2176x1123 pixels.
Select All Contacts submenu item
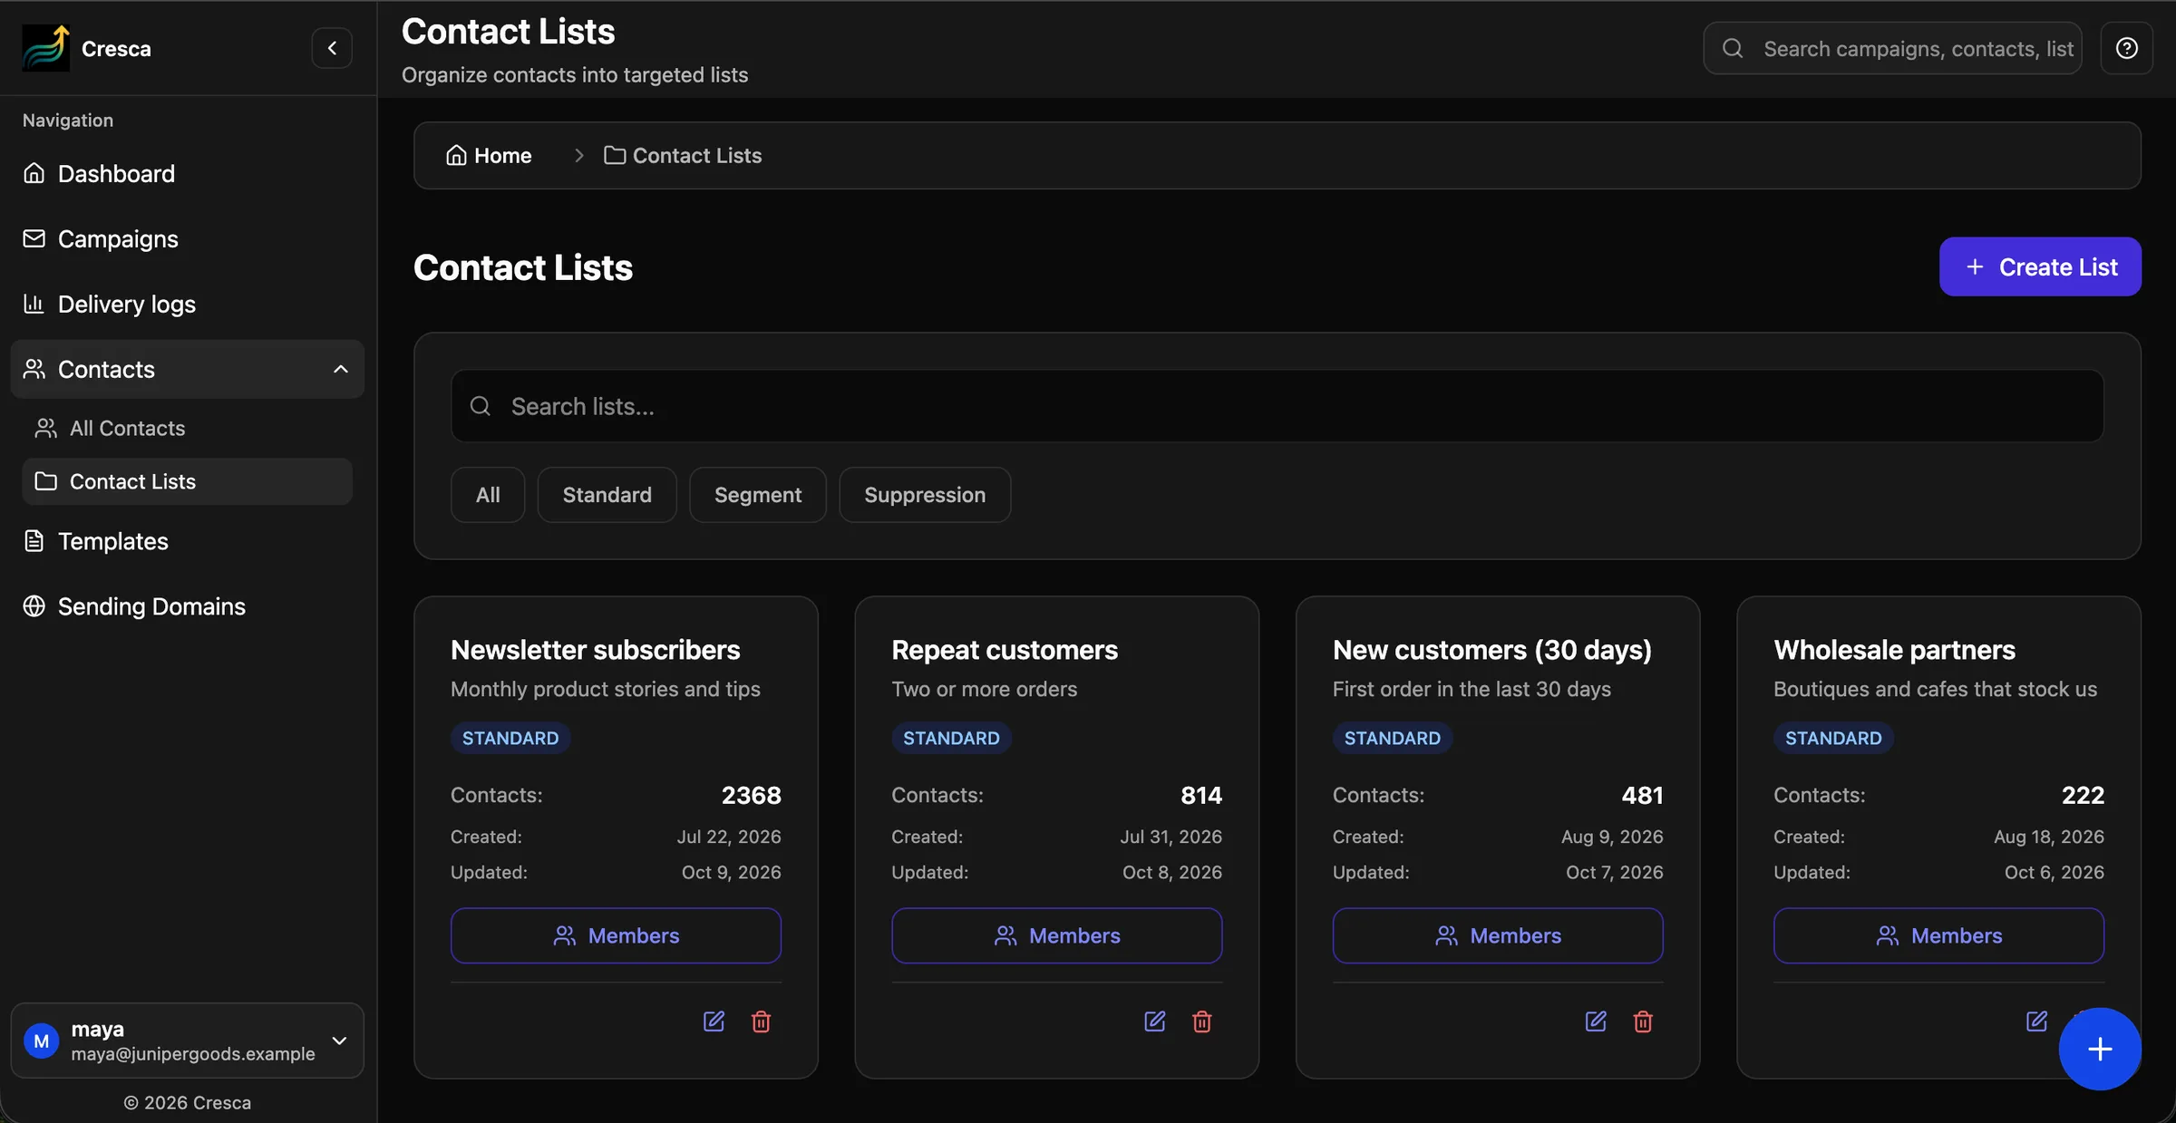pos(188,428)
